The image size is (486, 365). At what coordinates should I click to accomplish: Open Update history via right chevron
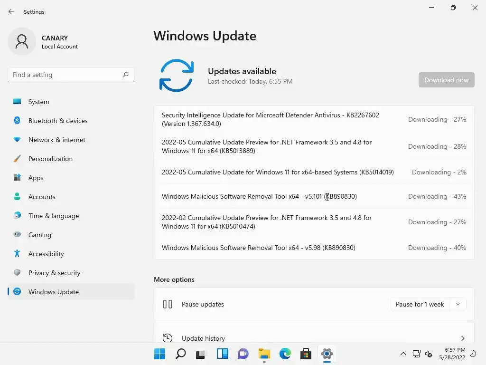tap(462, 338)
